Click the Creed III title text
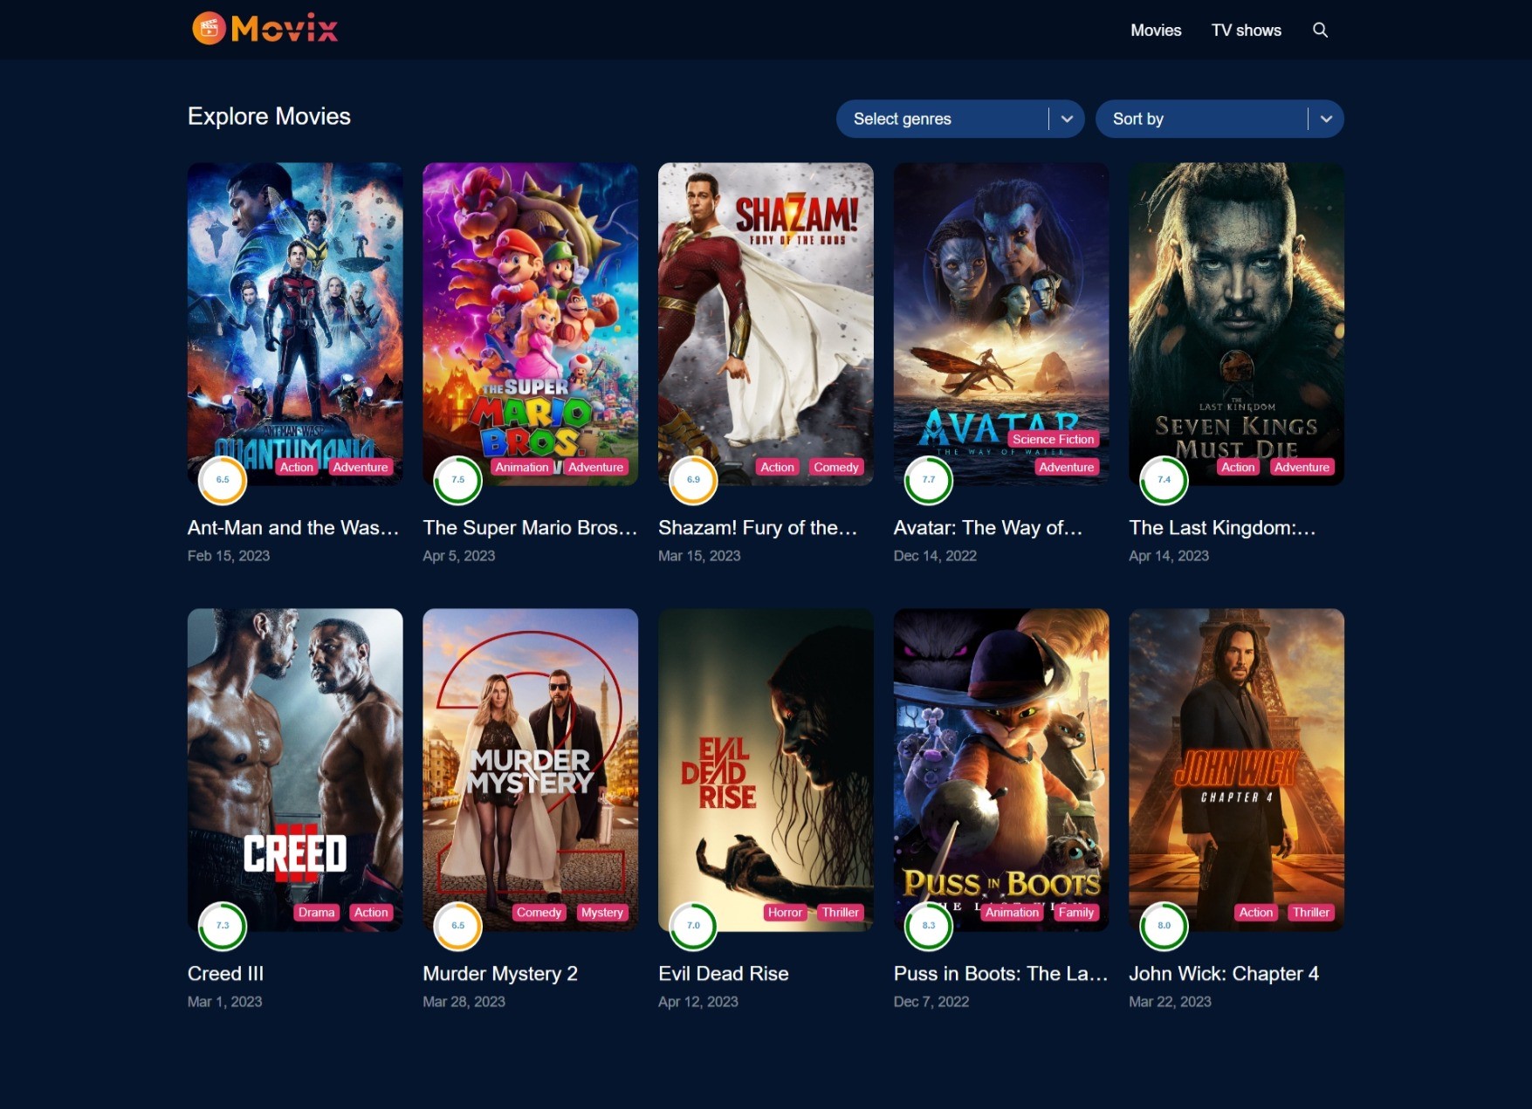 pos(225,974)
